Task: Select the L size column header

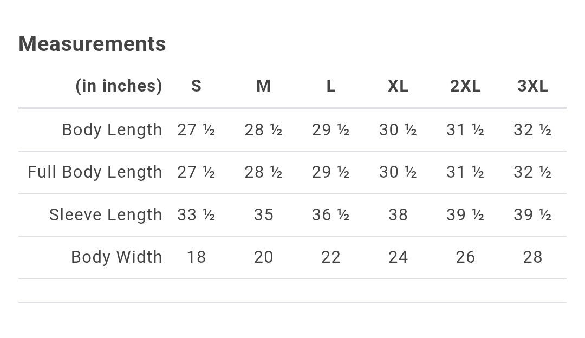Action: click(330, 86)
